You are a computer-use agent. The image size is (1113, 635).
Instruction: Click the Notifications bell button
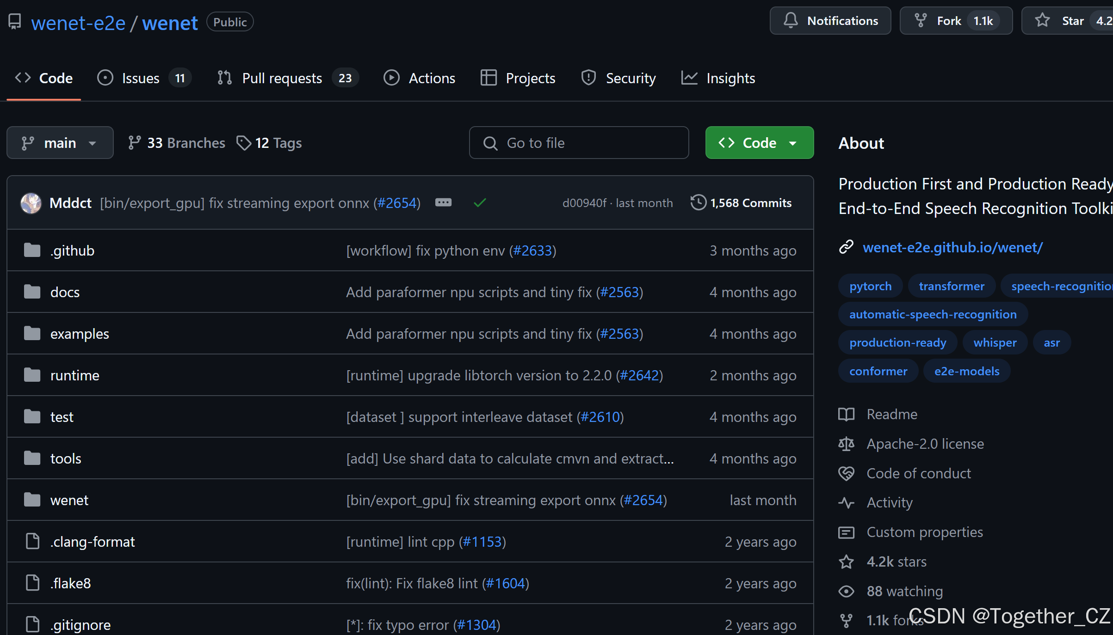830,21
